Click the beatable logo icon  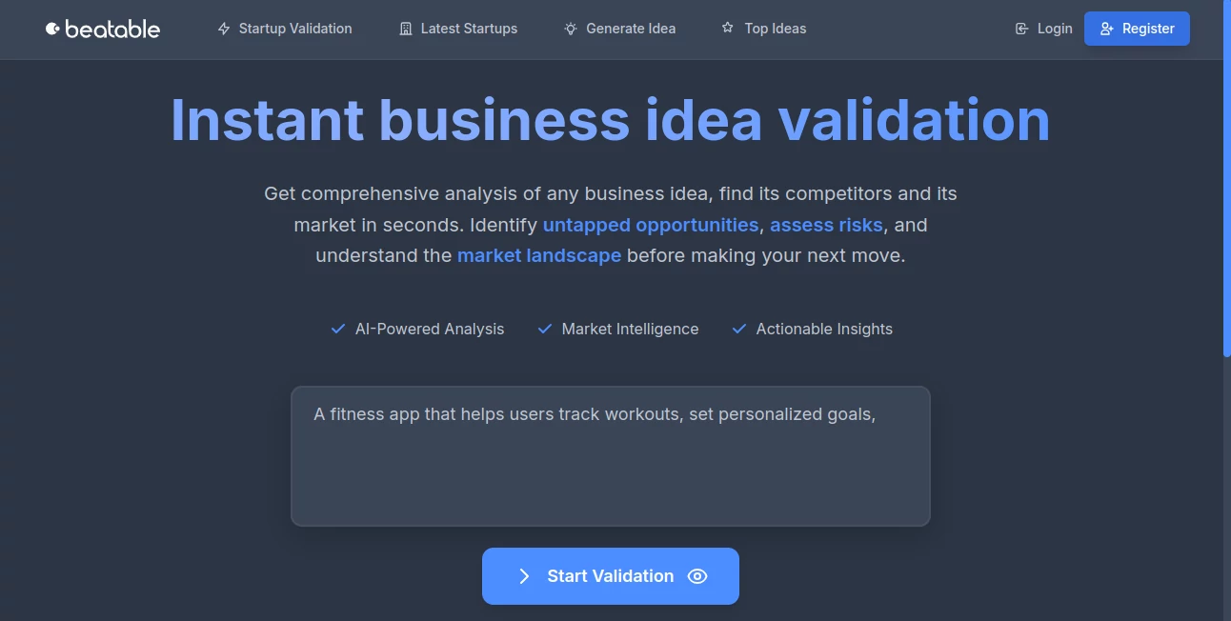tap(52, 29)
